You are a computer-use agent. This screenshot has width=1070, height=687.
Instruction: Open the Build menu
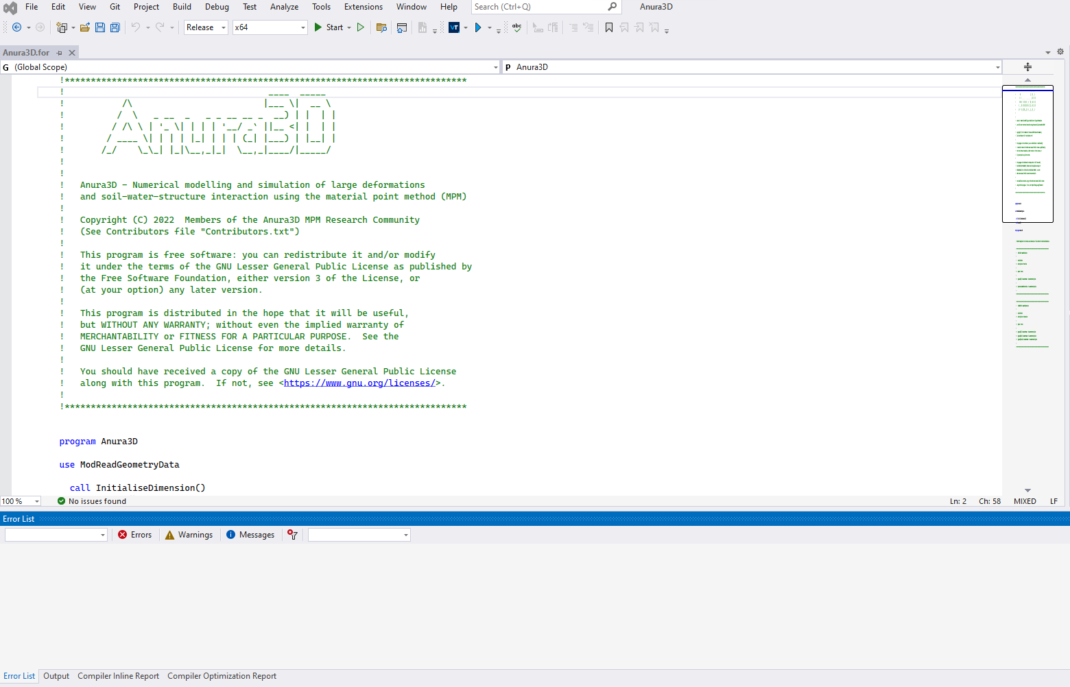click(x=182, y=7)
